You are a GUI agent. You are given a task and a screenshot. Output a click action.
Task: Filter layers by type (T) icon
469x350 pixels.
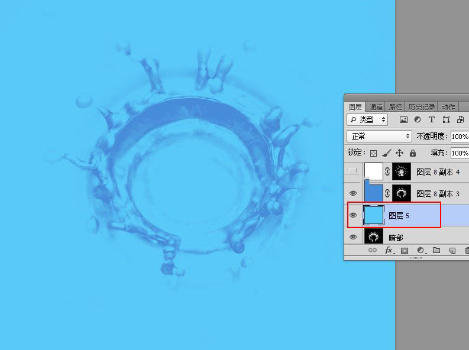(431, 119)
